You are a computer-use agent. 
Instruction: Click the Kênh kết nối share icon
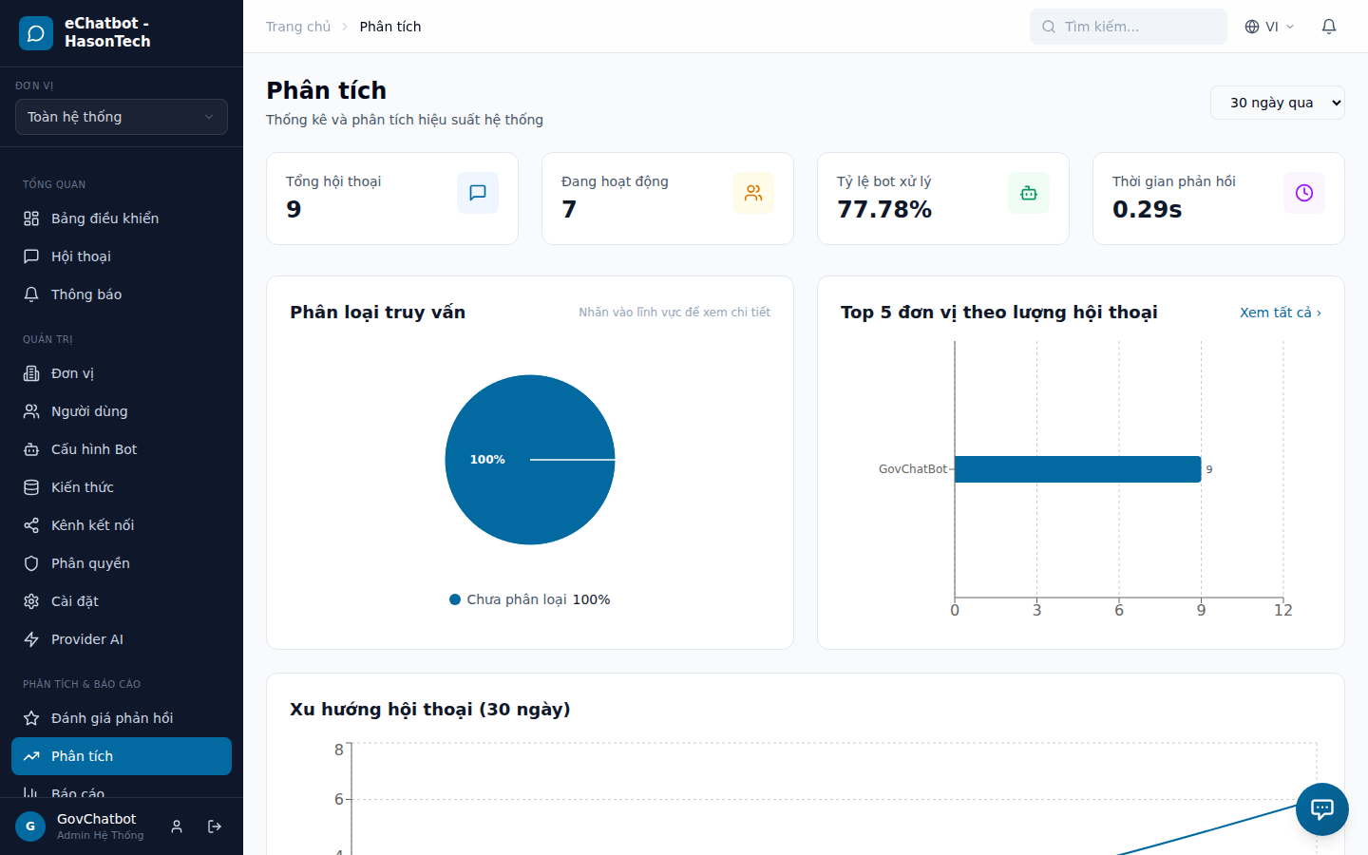(31, 524)
